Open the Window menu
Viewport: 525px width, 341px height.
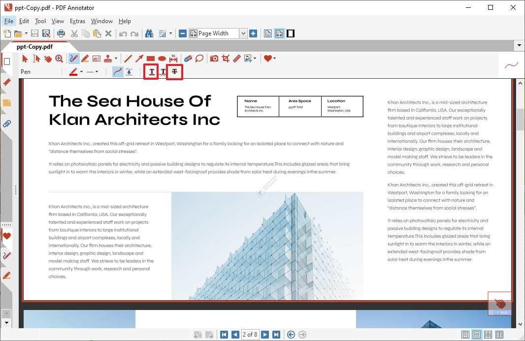[102, 21]
